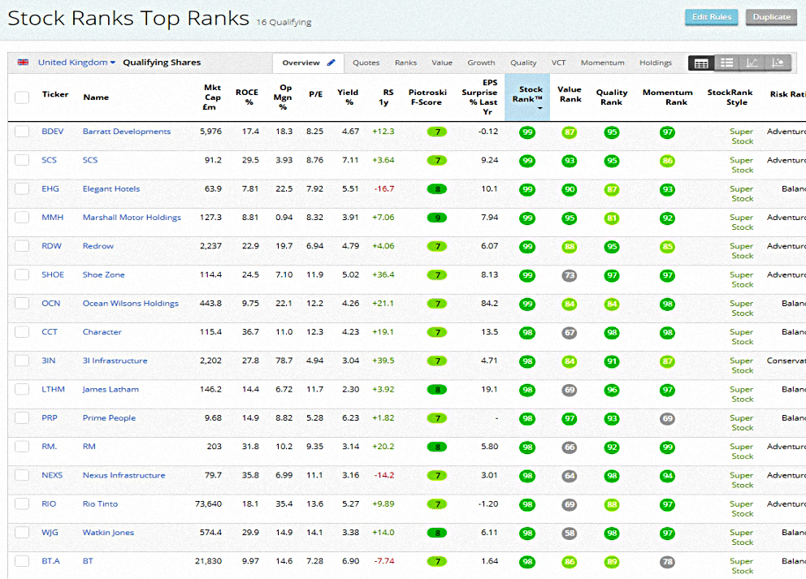Open the United Kingdom country dropdown
The image size is (806, 579).
click(x=76, y=63)
